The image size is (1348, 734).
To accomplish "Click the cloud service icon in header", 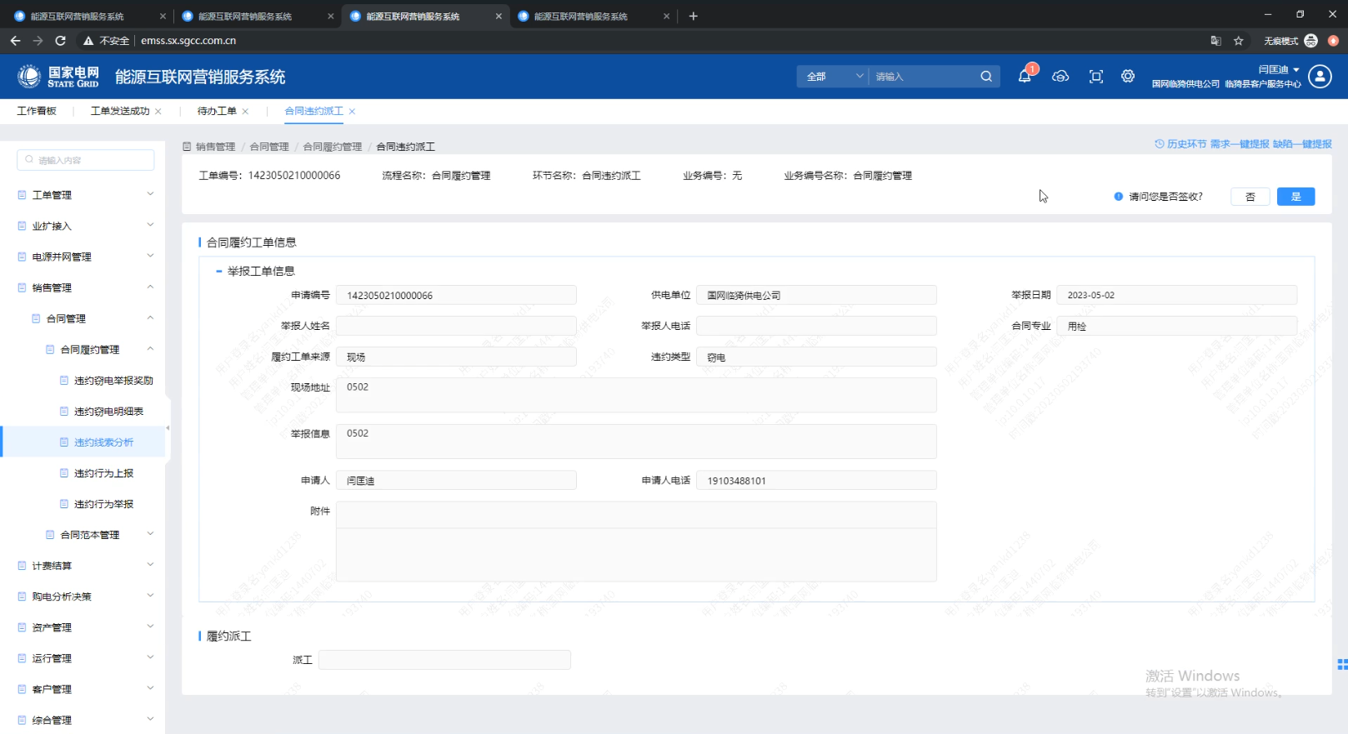I will (x=1060, y=77).
